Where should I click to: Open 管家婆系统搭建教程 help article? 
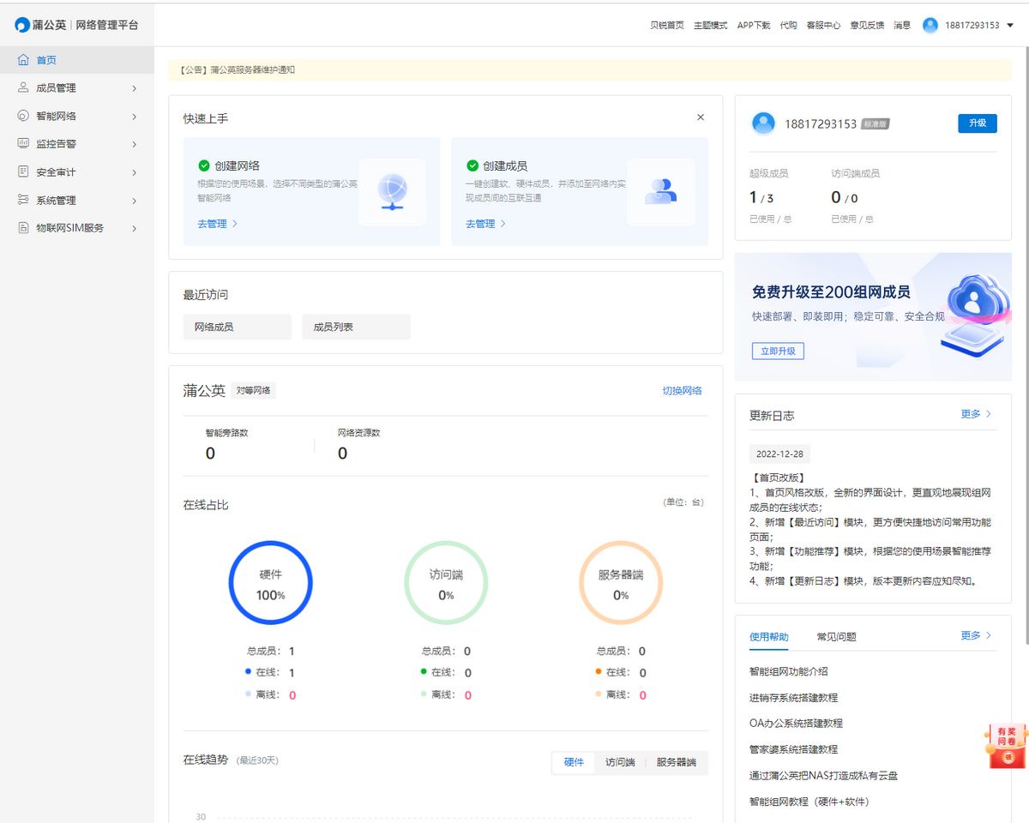pos(794,749)
